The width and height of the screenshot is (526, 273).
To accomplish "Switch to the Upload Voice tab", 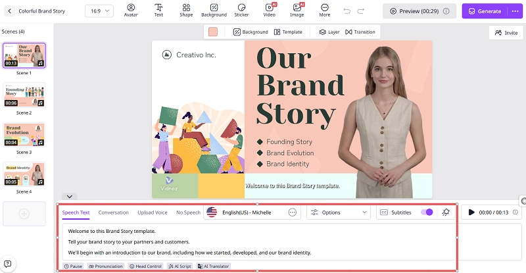I will pos(153,212).
